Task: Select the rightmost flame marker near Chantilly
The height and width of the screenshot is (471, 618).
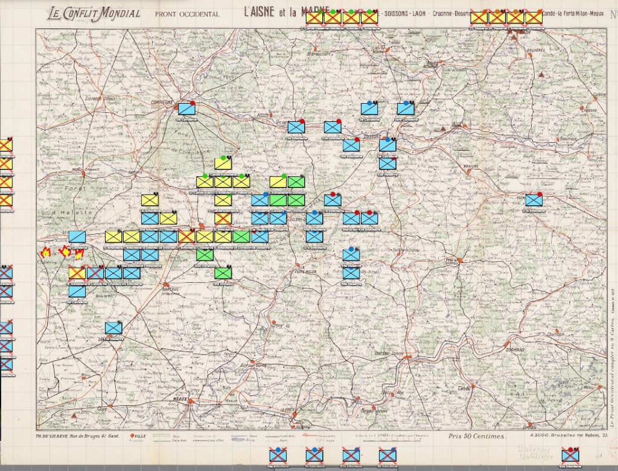Action: tap(79, 253)
